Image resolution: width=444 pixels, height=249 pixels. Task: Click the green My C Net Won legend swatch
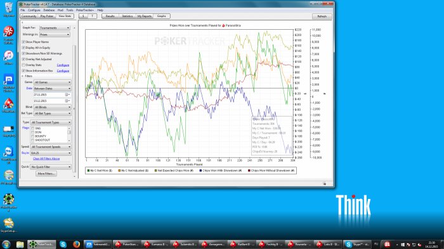[89, 170]
